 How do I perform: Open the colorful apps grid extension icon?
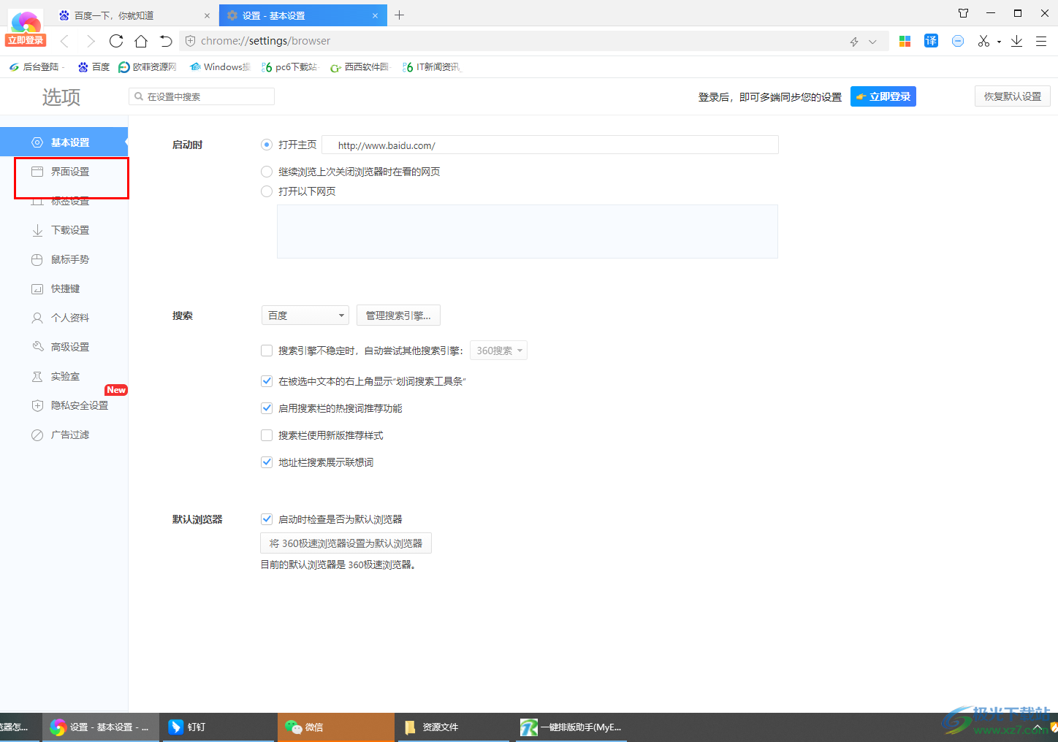[905, 41]
